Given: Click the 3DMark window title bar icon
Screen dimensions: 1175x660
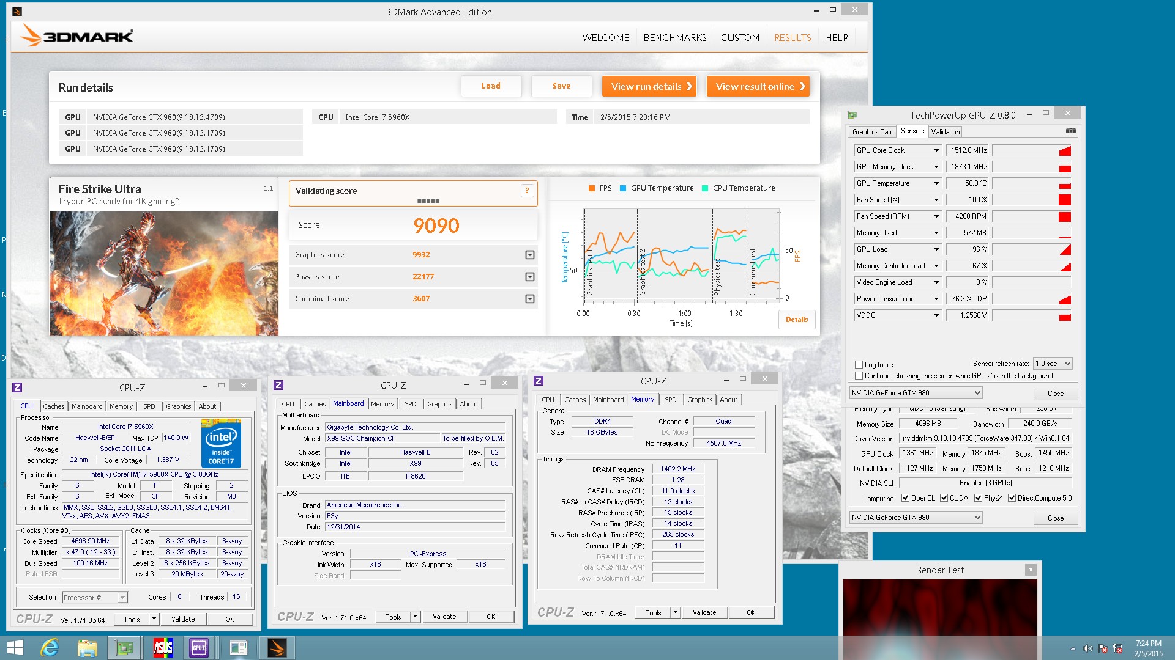Looking at the screenshot, I should click(x=17, y=12).
